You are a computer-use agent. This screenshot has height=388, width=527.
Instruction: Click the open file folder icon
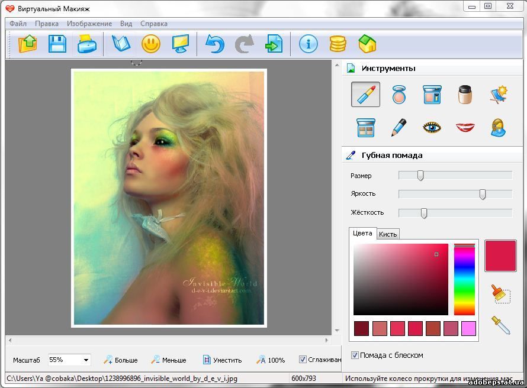coord(28,44)
